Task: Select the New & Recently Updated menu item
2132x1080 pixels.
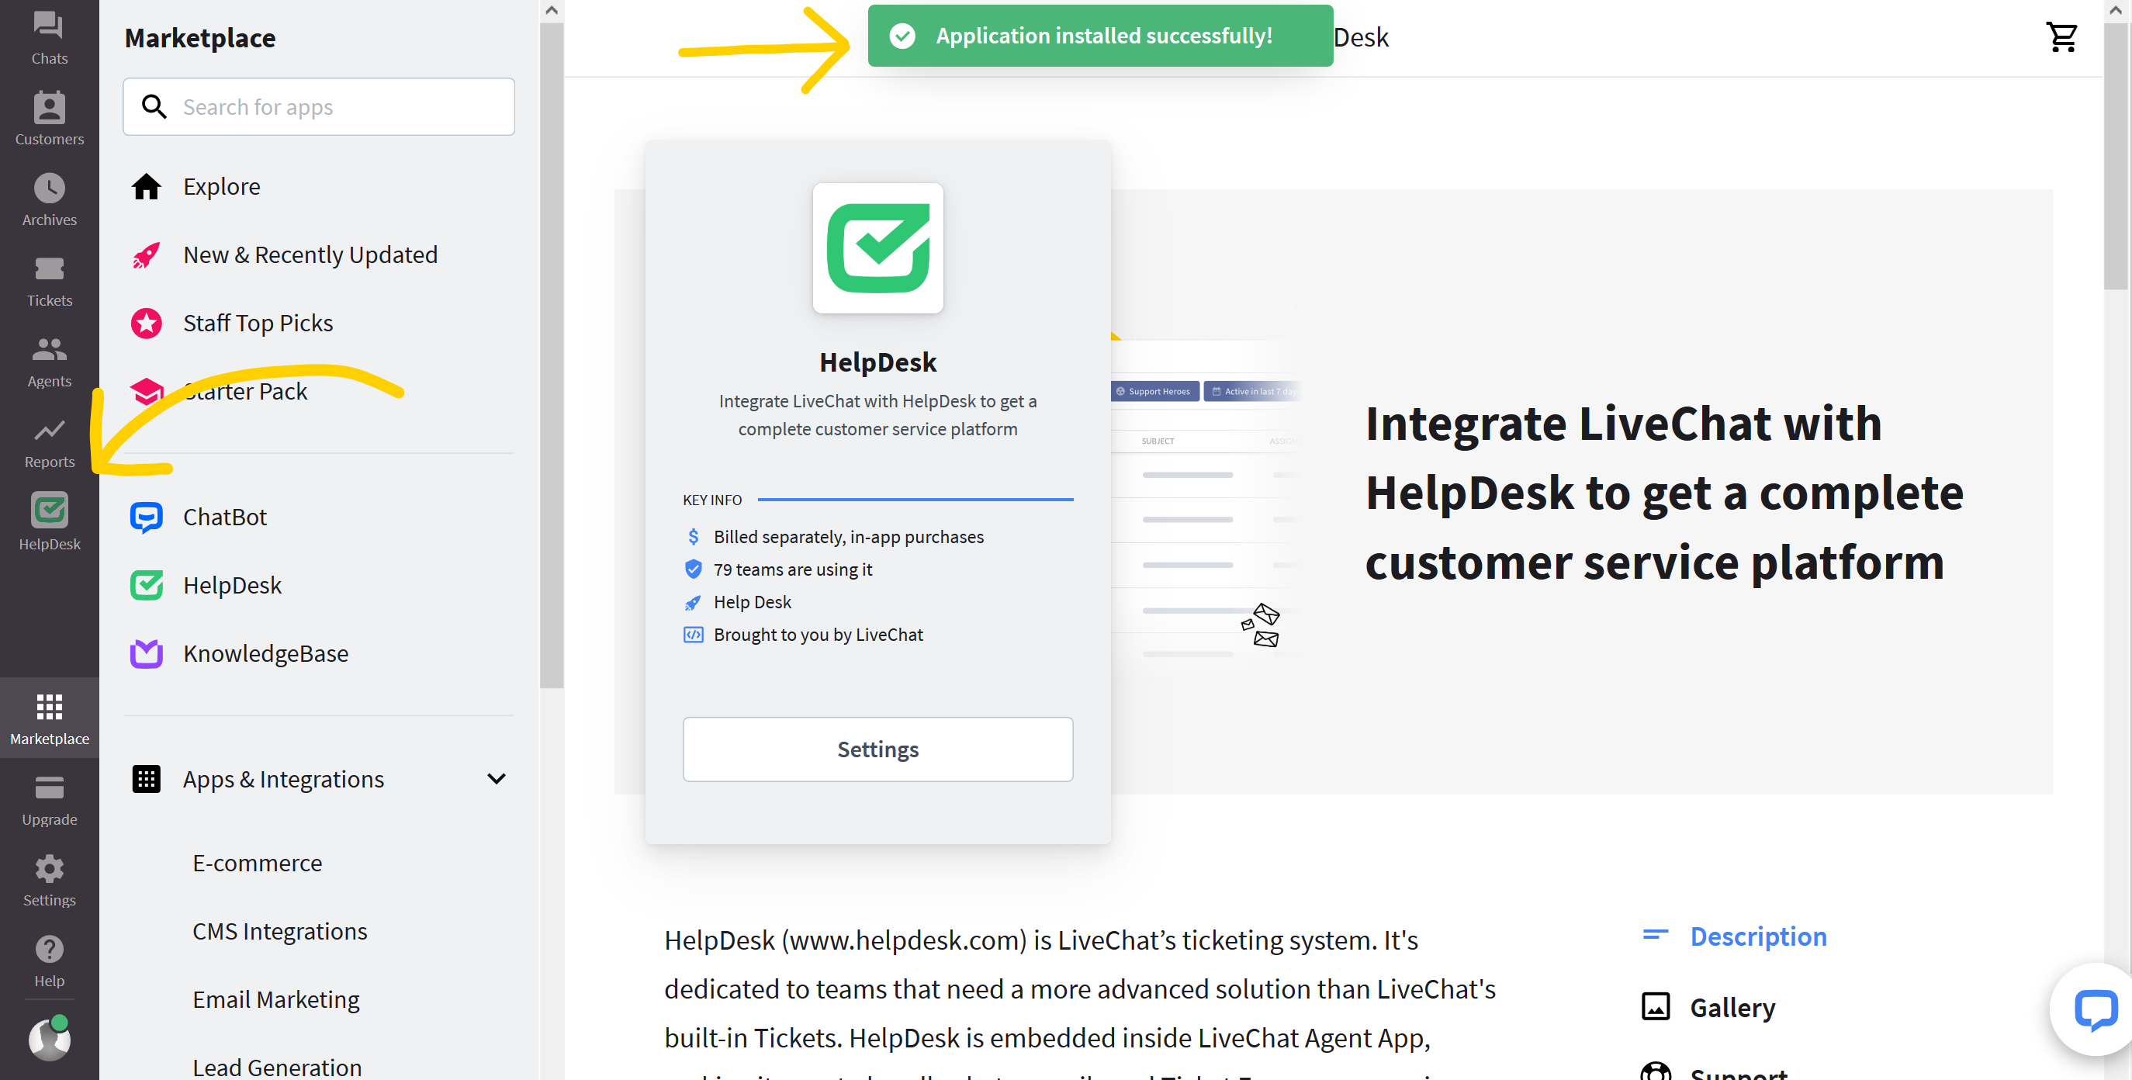Action: [310, 254]
